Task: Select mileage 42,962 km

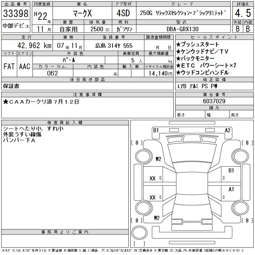Action: click(34, 46)
